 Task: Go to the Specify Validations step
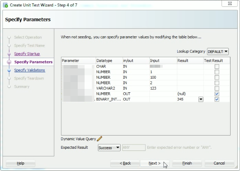pos(30,70)
